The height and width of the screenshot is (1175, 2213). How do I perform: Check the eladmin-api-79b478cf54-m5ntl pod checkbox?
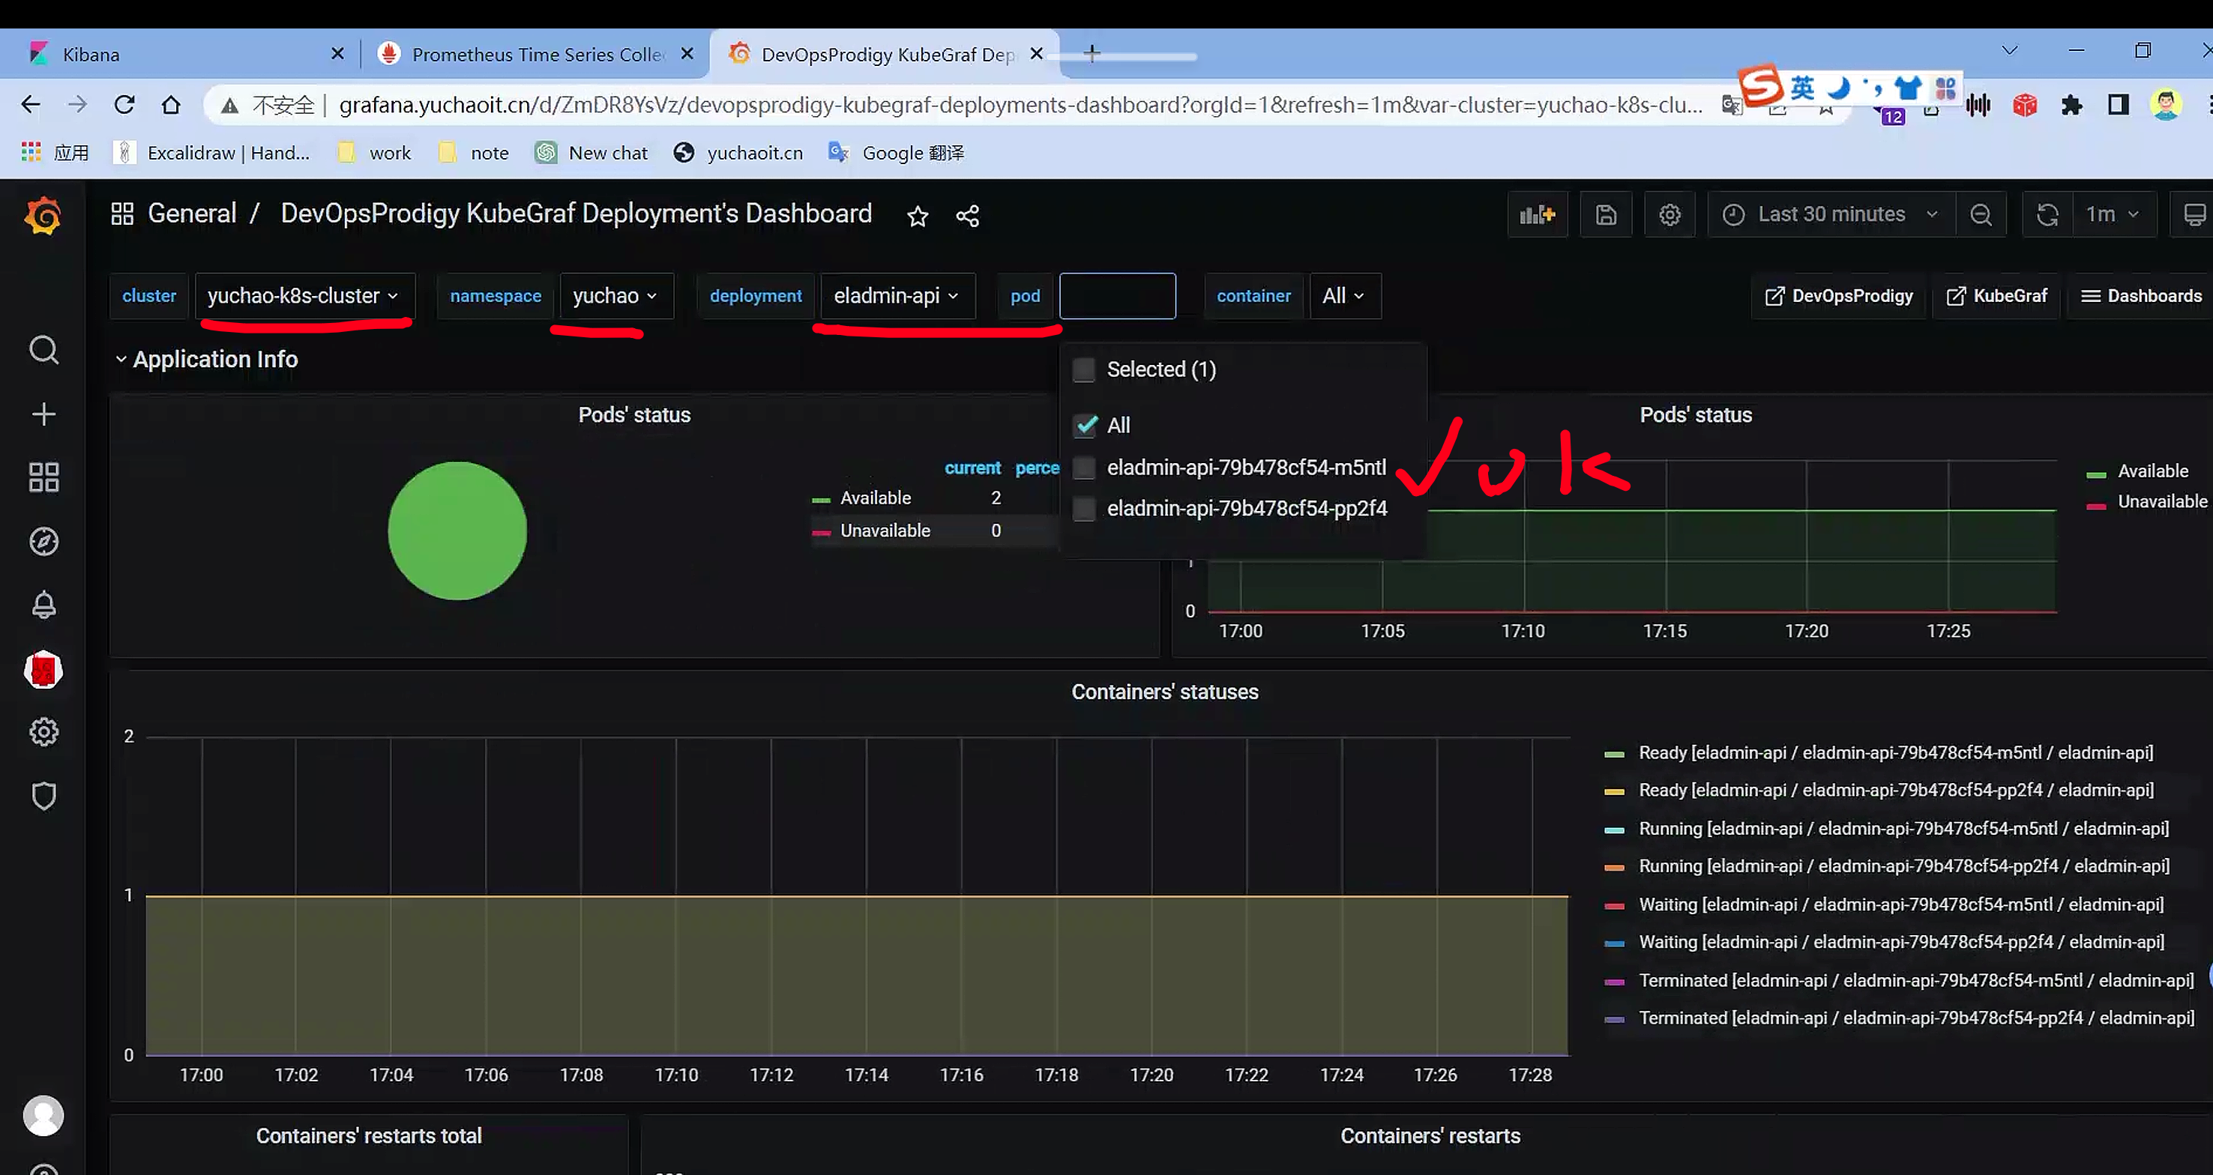coord(1084,468)
